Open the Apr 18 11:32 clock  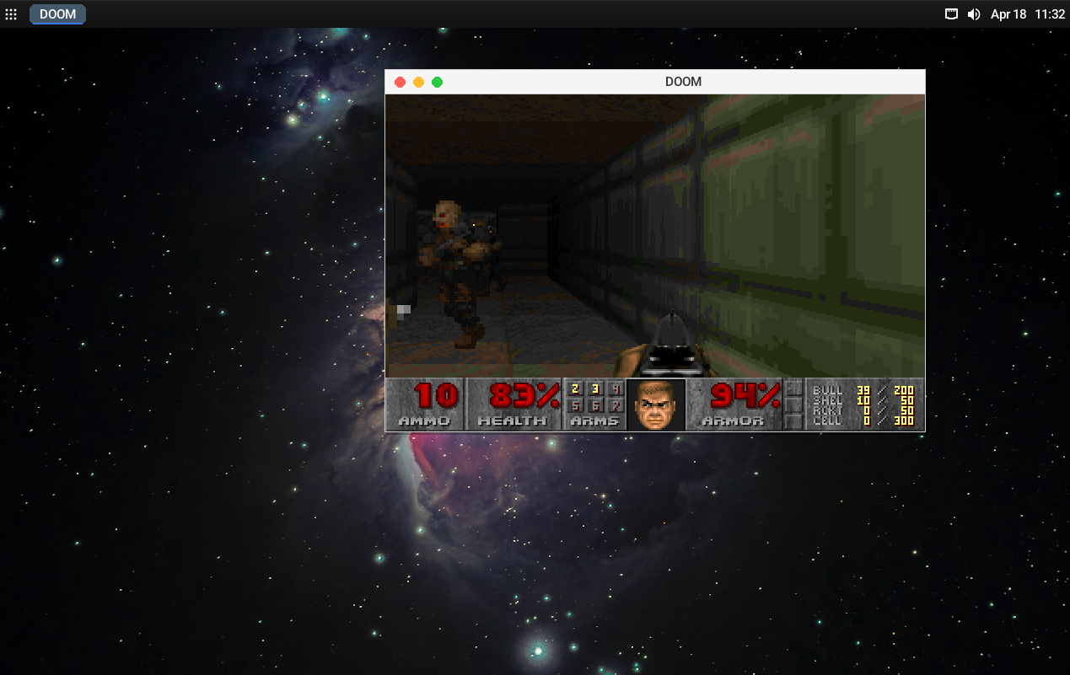click(x=1028, y=14)
